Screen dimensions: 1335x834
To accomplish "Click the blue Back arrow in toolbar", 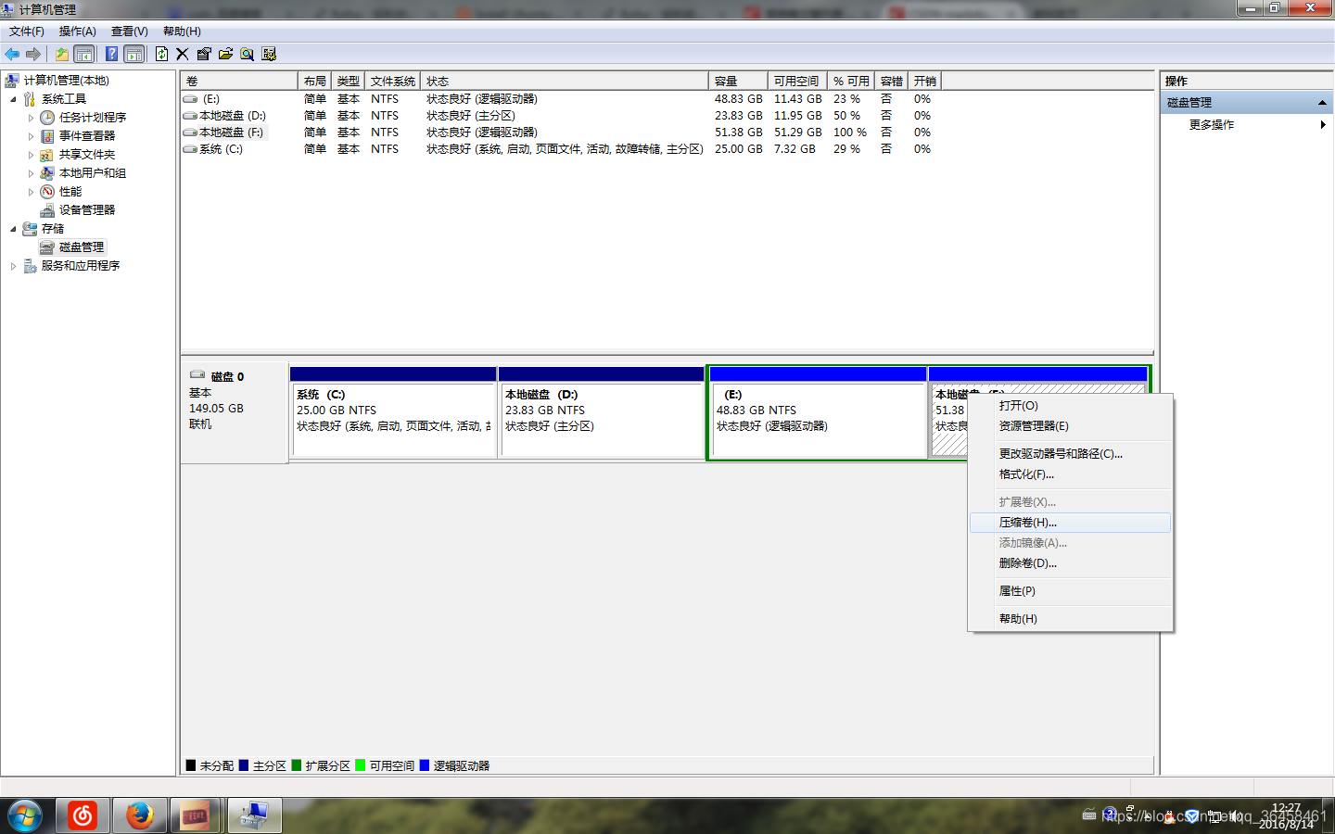I will (12, 54).
